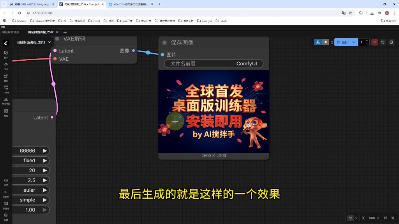
Task: Click the ComfyUI logo in sidebar
Action: 6,43
